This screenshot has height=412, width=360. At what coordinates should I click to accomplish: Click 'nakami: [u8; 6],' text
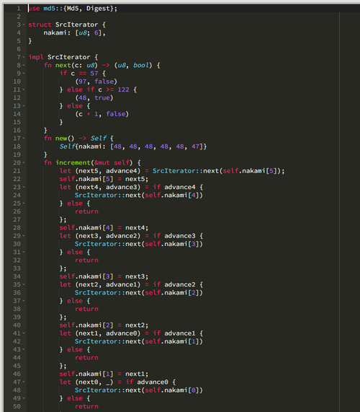click(x=74, y=33)
